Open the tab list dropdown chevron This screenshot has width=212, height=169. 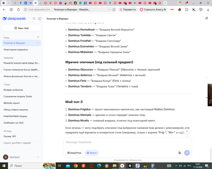9,3
